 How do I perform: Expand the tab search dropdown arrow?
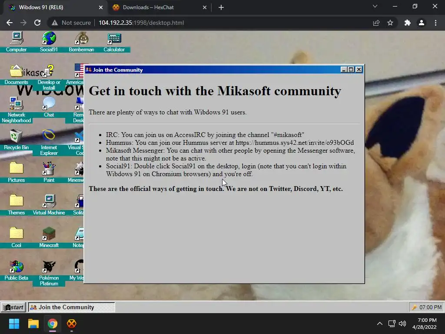coord(375,6)
